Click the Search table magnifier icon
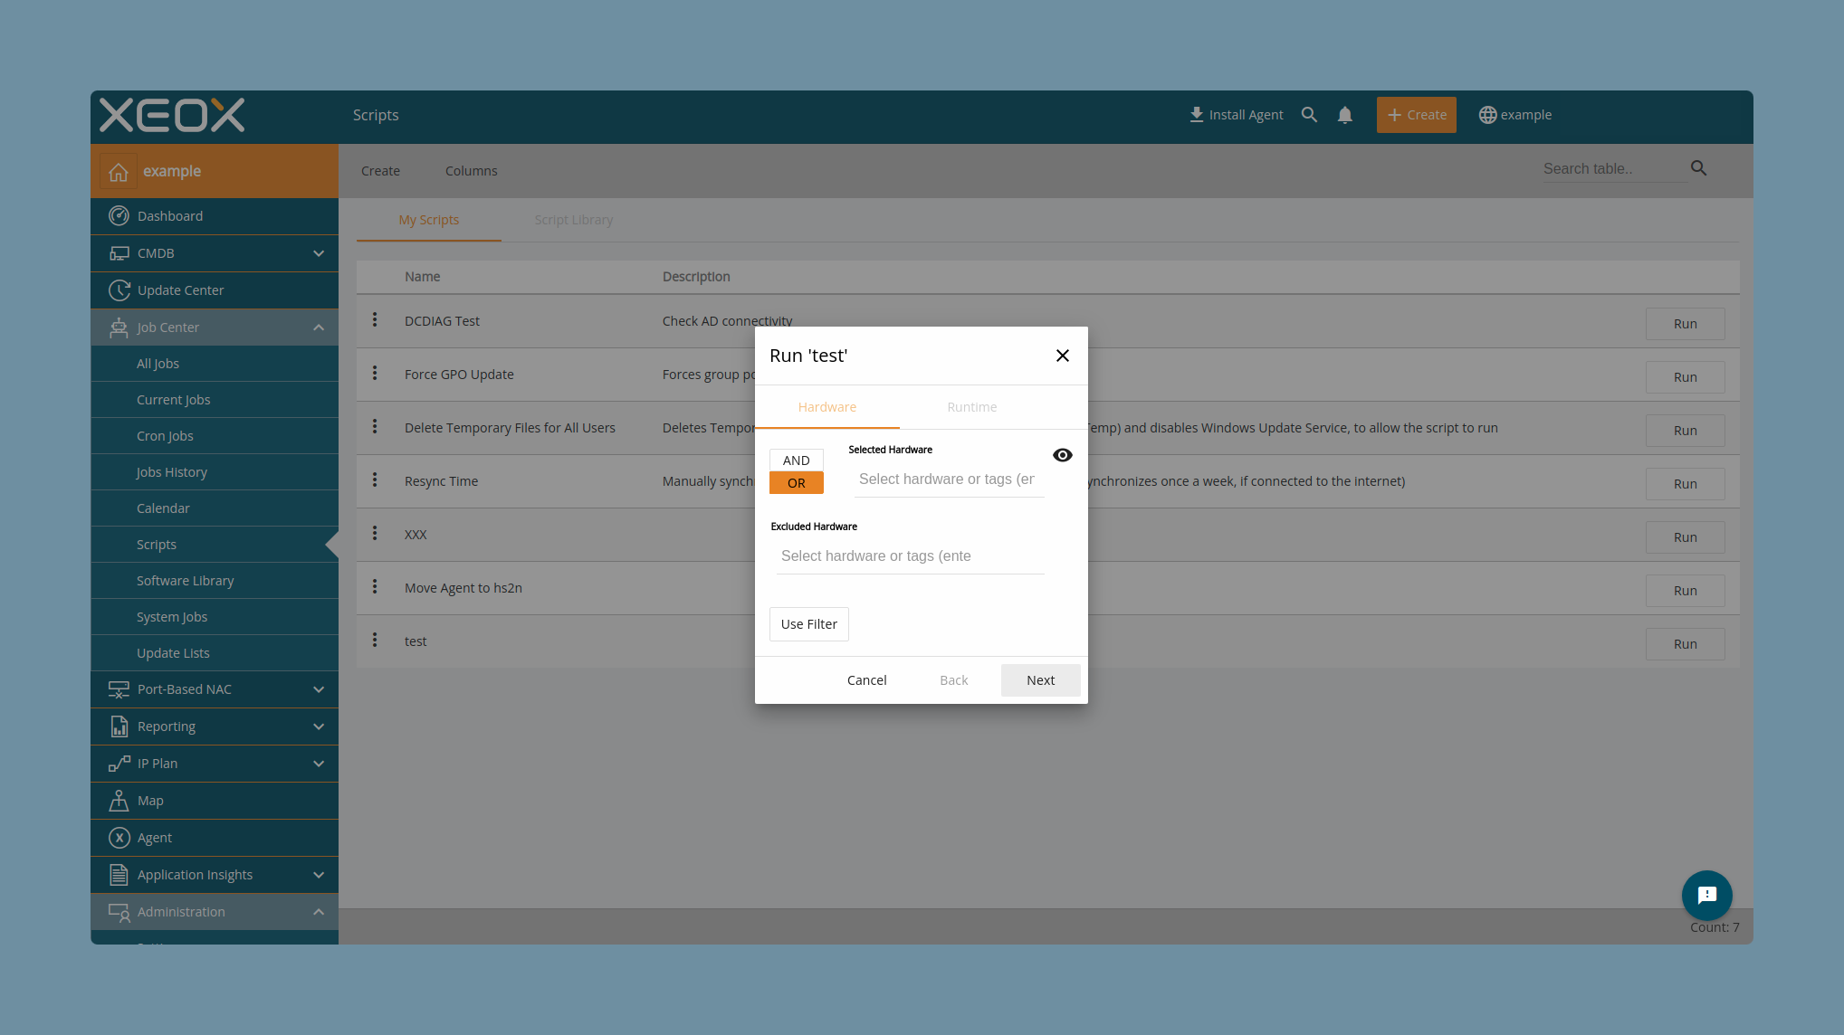1844x1035 pixels. 1699,168
